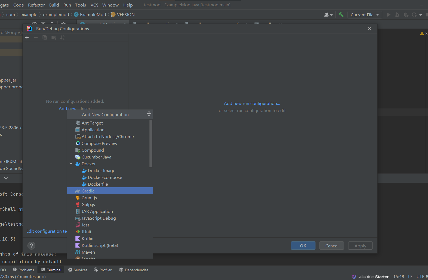Click the move into new folder icon
Image resolution: width=428 pixels, height=280 pixels.
pos(54,38)
